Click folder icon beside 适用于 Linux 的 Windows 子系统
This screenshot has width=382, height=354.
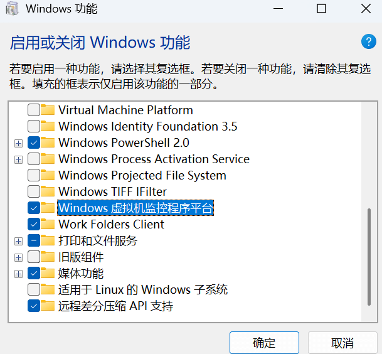(x=48, y=290)
